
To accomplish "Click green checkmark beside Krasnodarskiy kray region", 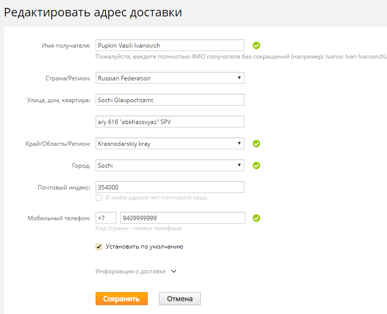I will [x=256, y=143].
